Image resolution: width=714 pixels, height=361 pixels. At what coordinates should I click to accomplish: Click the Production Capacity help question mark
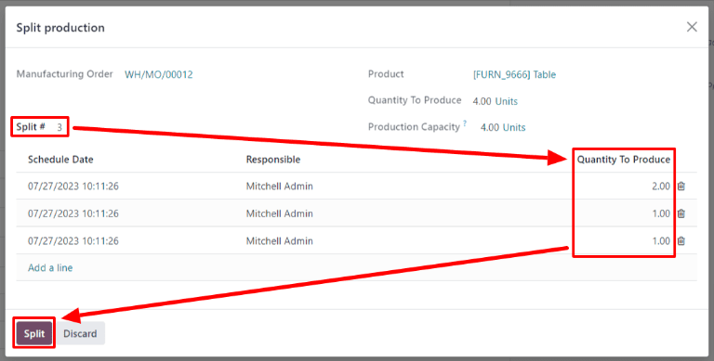point(465,123)
